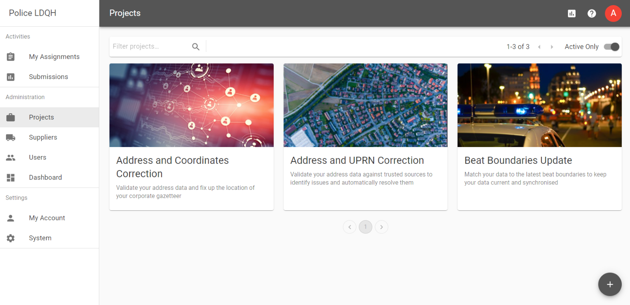The image size is (630, 305).
Task: Click the My Account person icon
Action: 11,218
